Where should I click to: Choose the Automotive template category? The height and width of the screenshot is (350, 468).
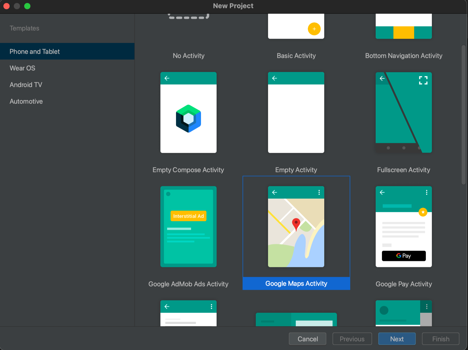point(67,101)
